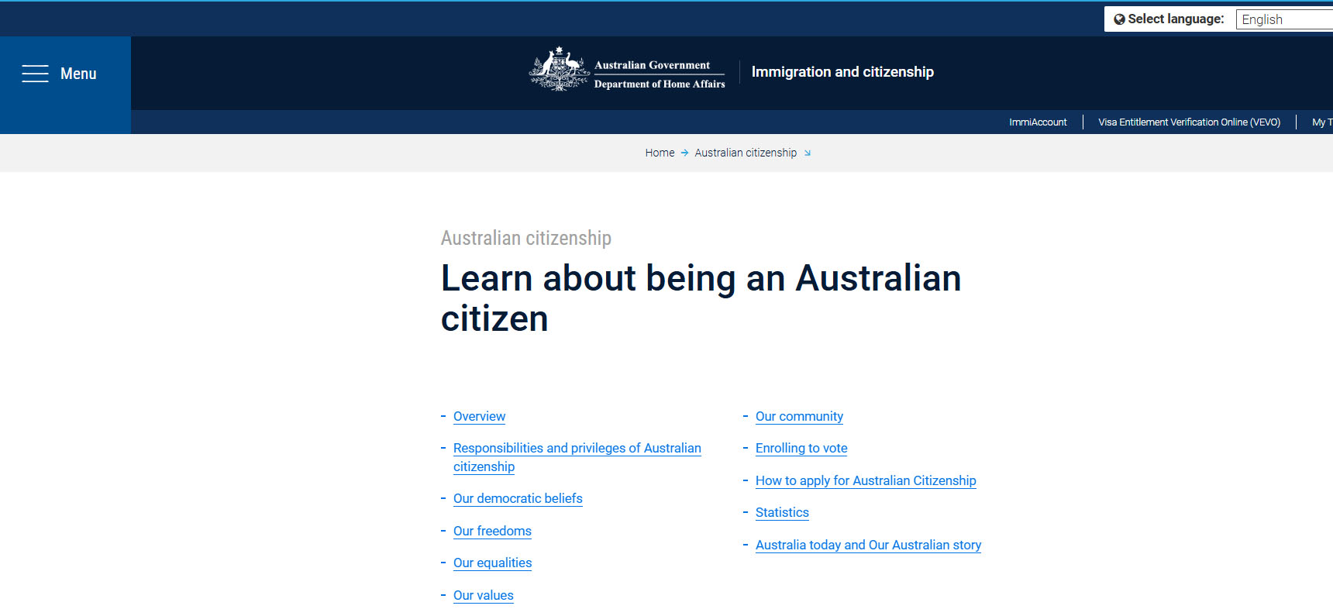
Task: Click the Immigration and citizenship site title
Action: point(842,72)
